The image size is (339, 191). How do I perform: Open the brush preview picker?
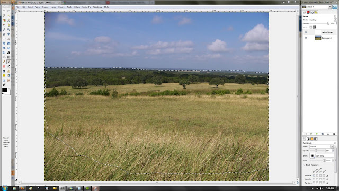312,155
